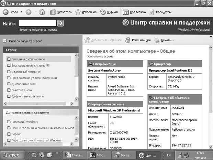Click Сведения об обычном компьютере header icon

[x=151, y=98]
